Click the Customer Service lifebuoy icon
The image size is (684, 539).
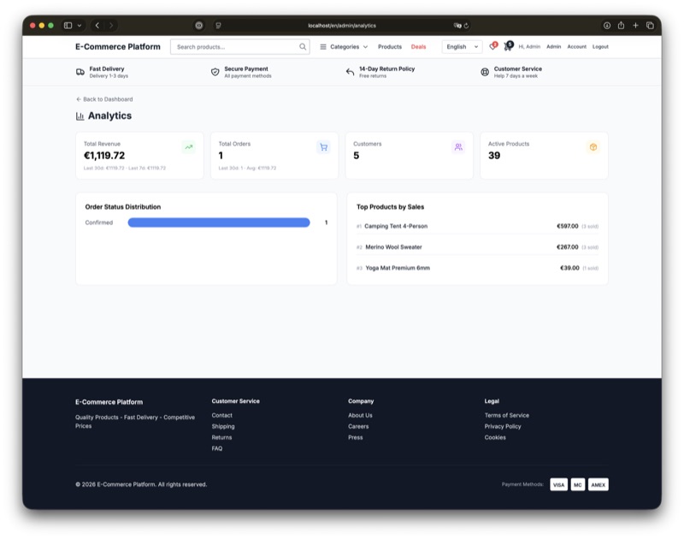tap(485, 72)
